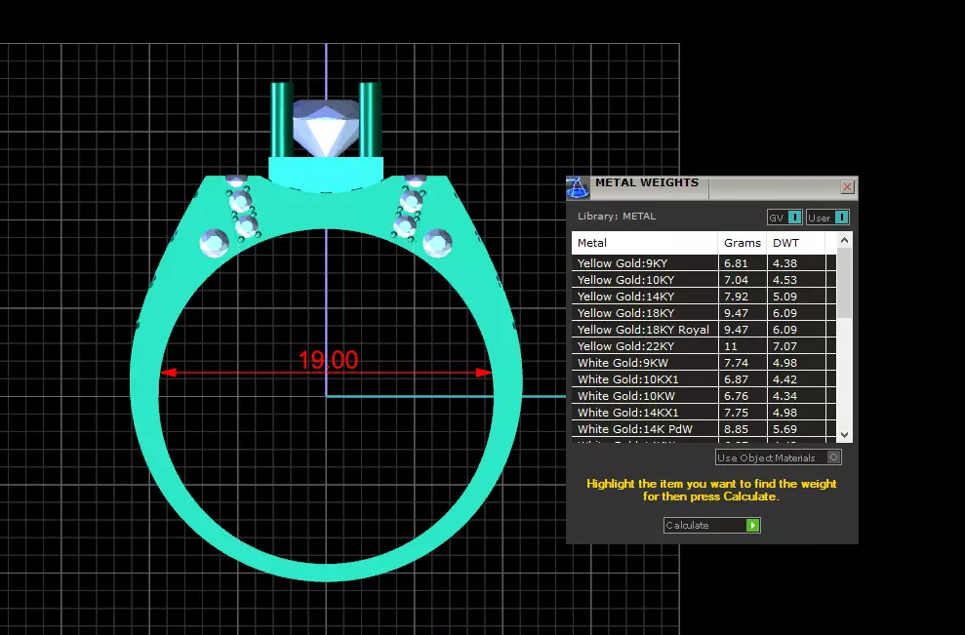Click the DWT column header
The image size is (965, 635).
coord(796,243)
